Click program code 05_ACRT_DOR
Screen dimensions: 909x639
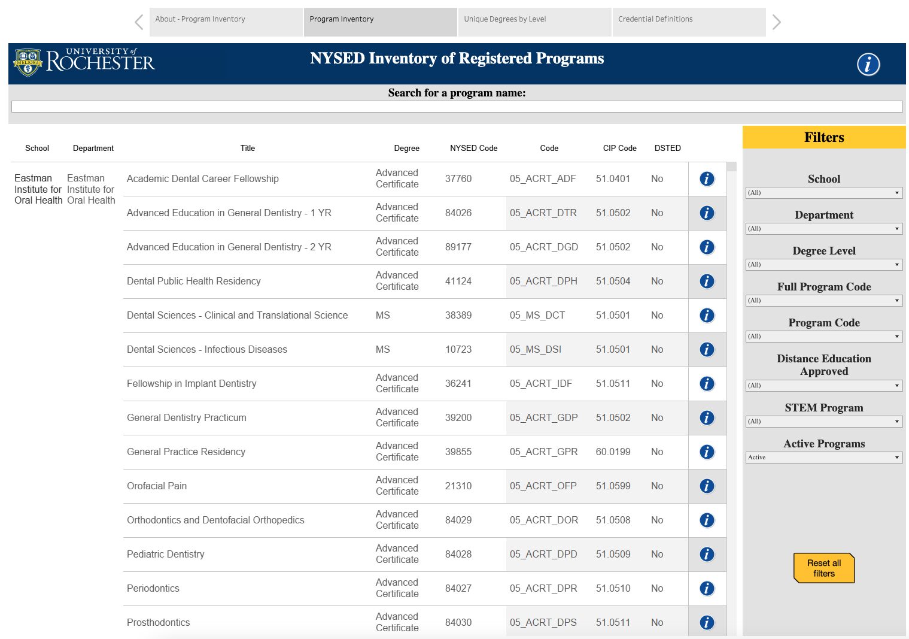tap(544, 520)
